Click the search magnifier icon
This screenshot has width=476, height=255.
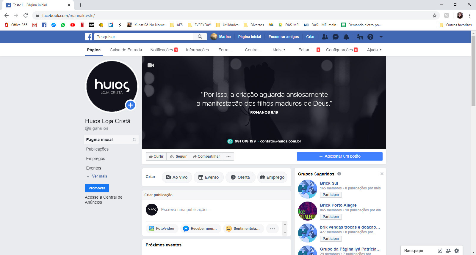200,37
